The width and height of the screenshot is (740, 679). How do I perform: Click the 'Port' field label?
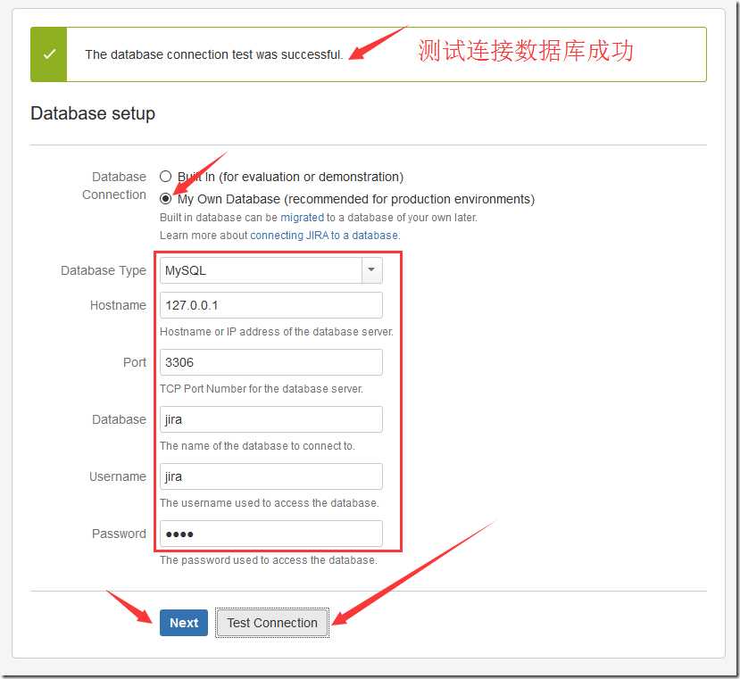click(x=135, y=362)
